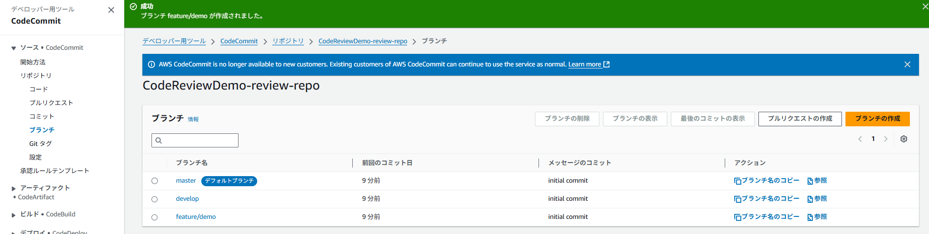Screen dimensions: 929x234
Task: Open table preferences gear icon
Action: tap(904, 139)
